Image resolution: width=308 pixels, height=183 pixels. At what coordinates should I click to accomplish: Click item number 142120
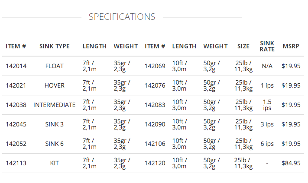click(x=155, y=163)
